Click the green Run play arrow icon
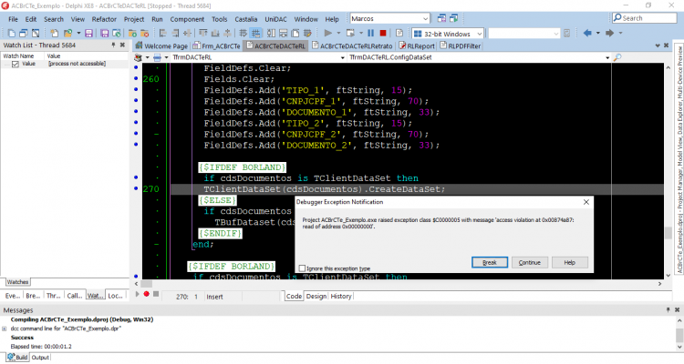This screenshot has width=684, height=364. (328, 33)
